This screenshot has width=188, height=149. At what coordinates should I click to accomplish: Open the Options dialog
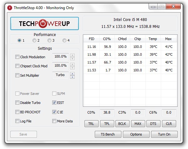click(136, 134)
